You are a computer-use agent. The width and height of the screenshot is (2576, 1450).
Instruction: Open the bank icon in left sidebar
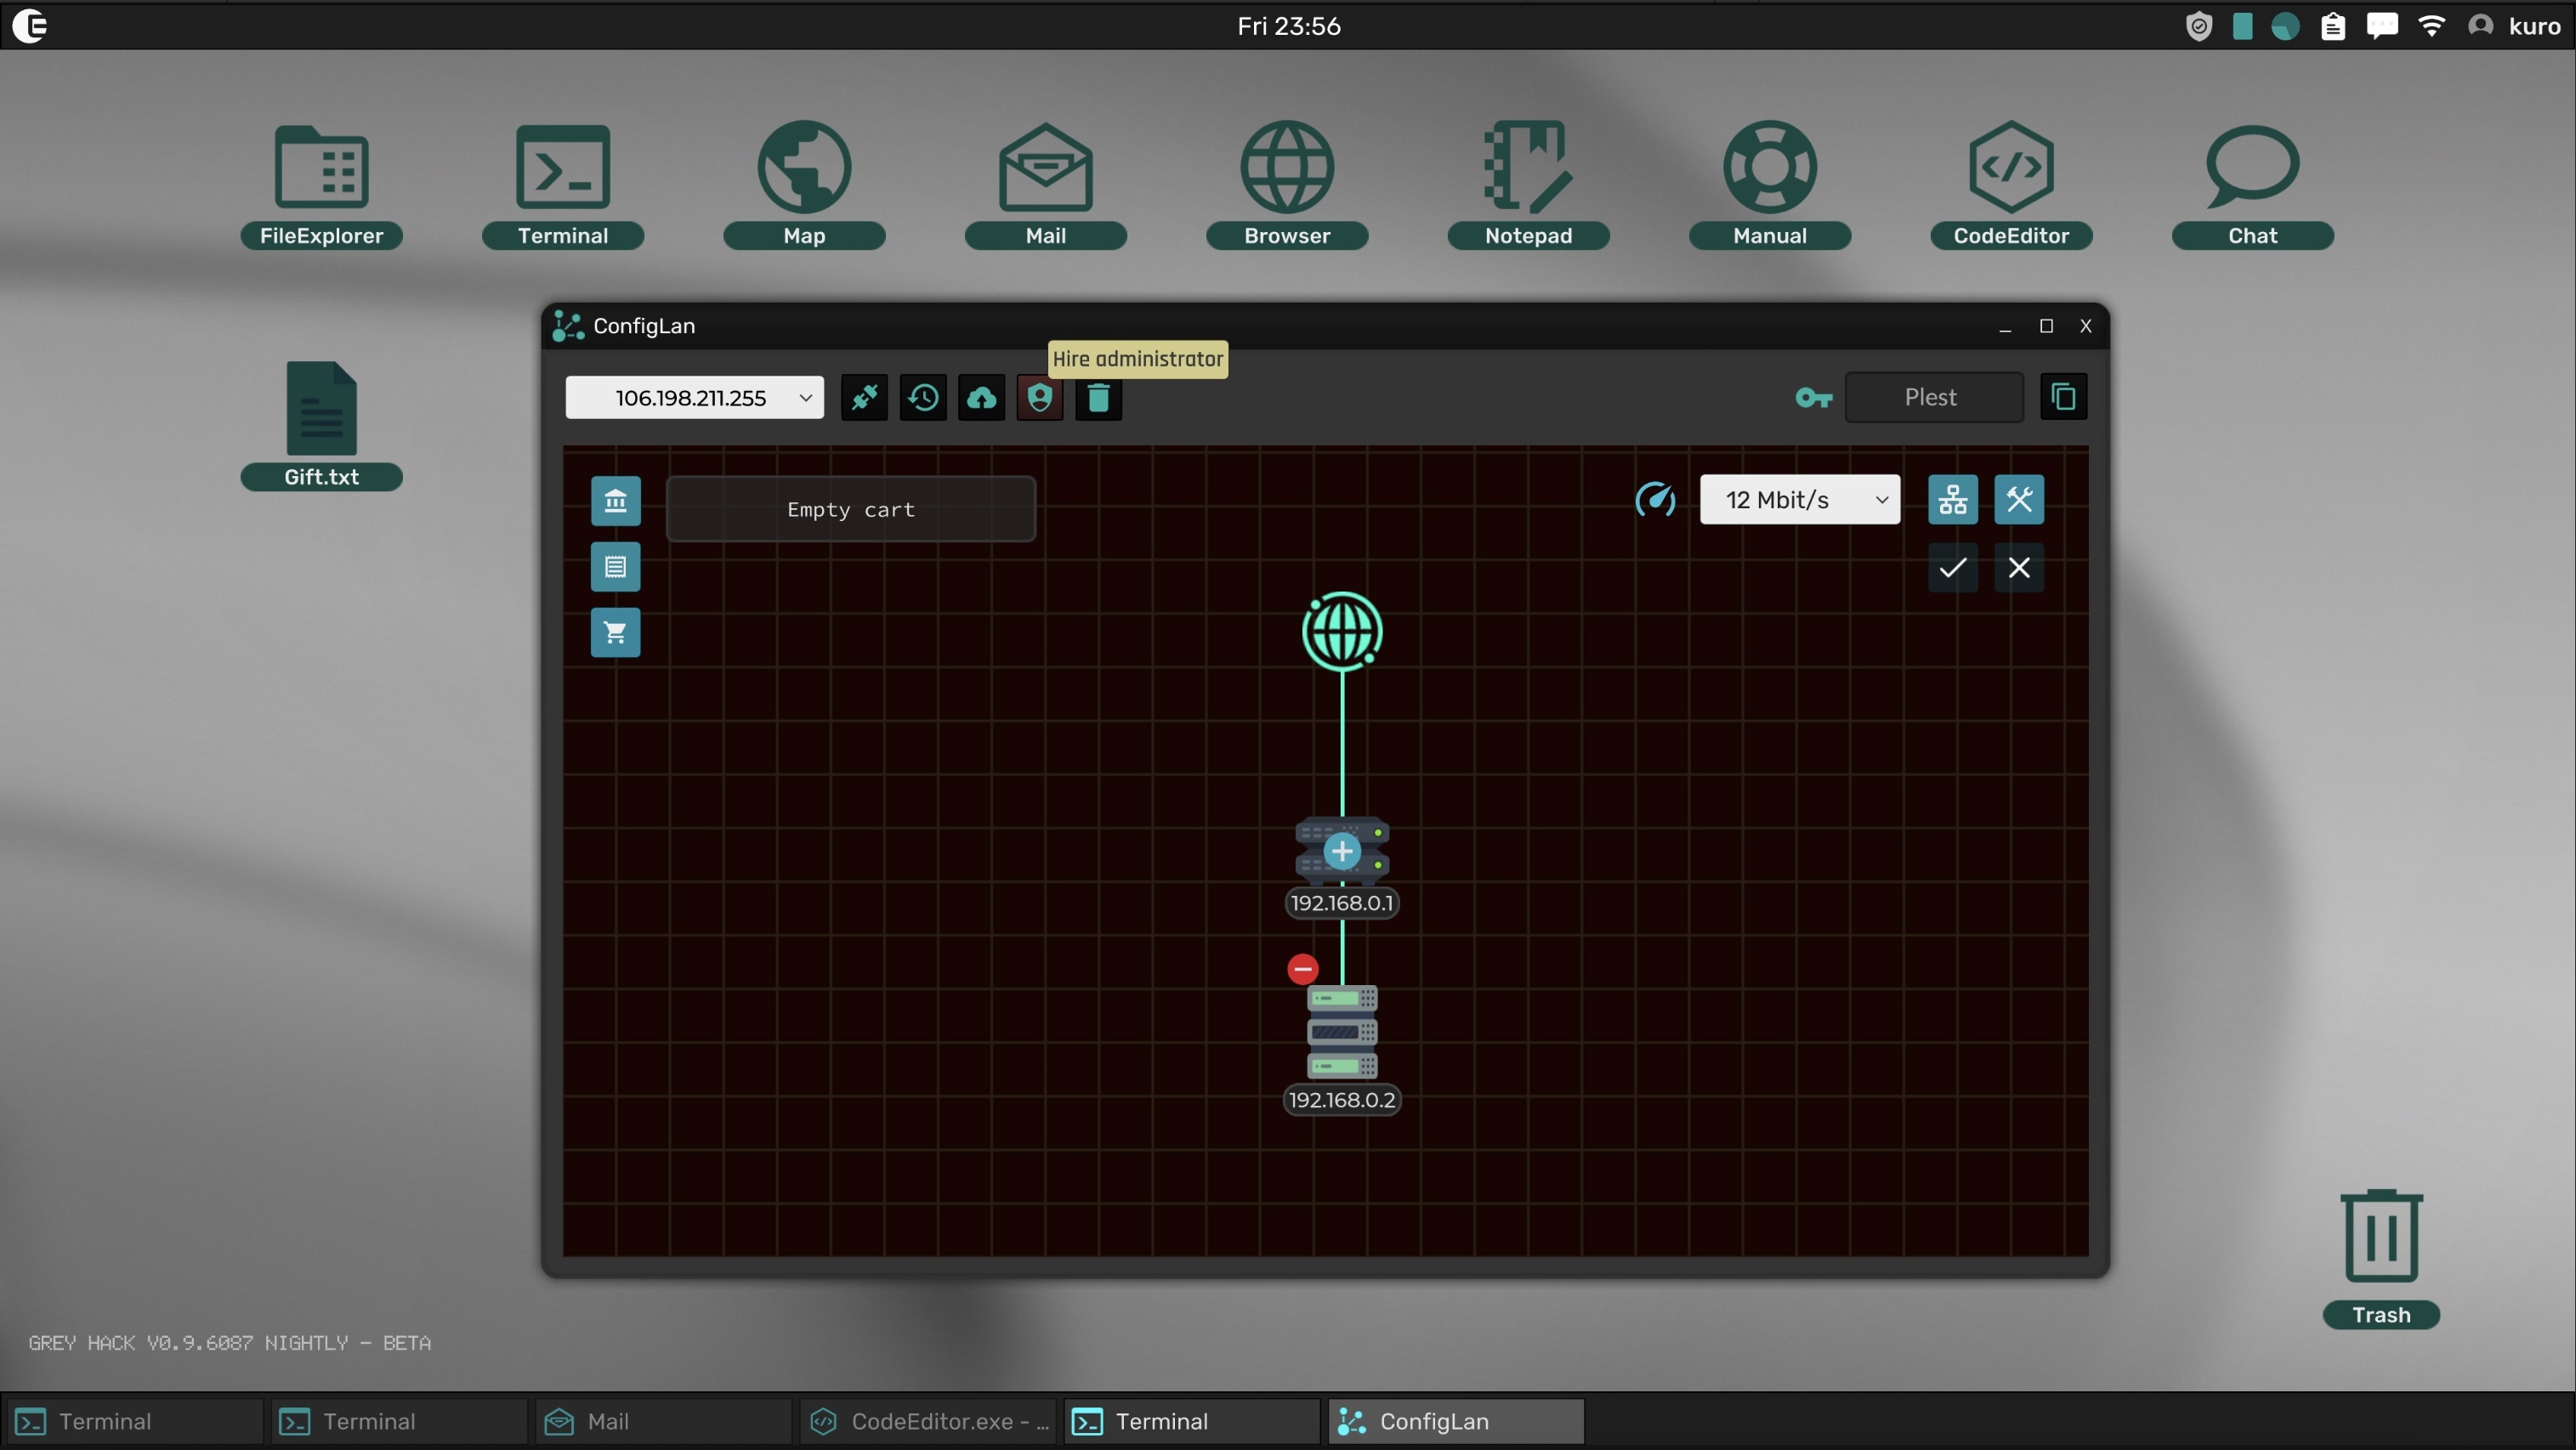(x=615, y=501)
